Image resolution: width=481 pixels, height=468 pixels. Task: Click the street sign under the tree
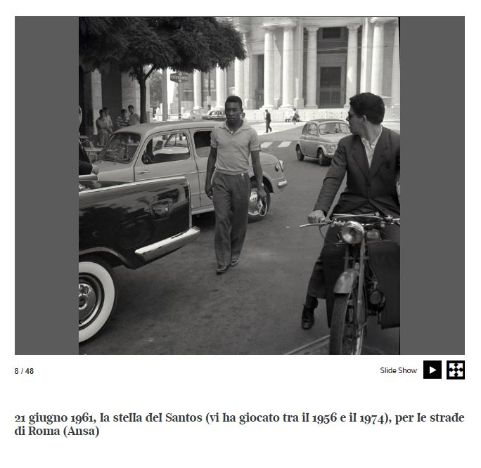[179, 77]
